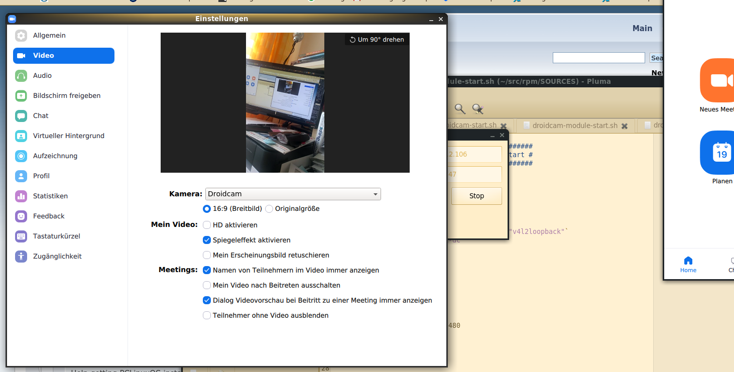Click the Chat bubble icon in sidebar
Viewport: 734px width, 372px height.
(21, 116)
